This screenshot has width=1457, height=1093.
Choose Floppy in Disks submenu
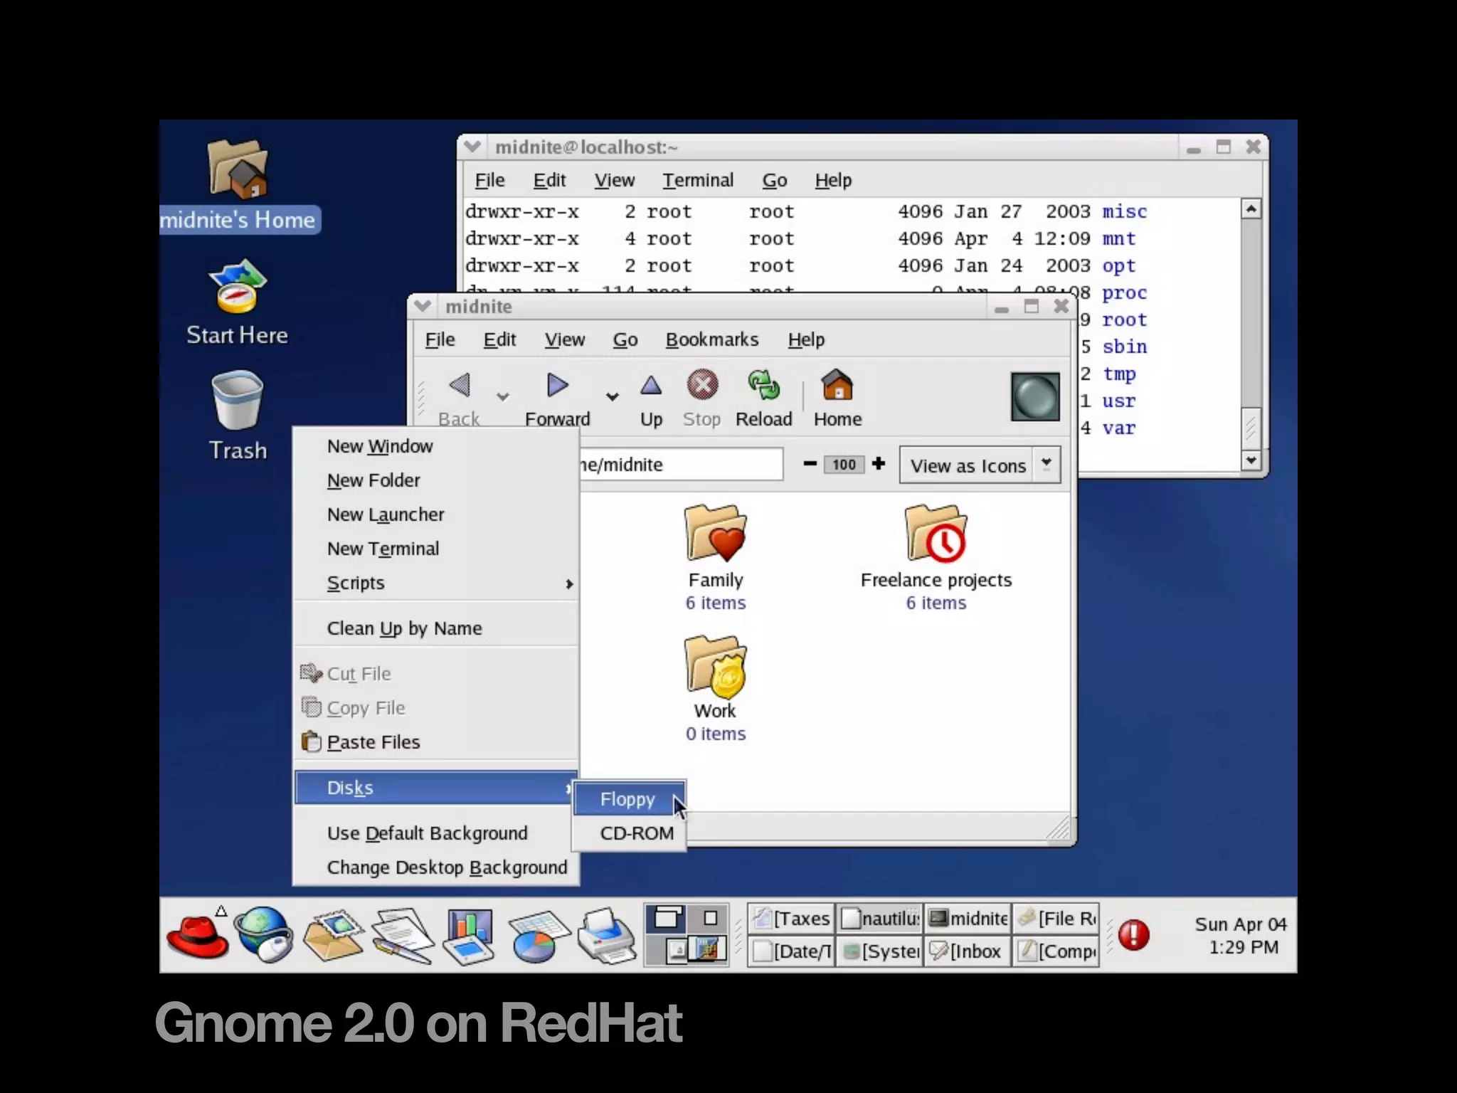tap(629, 799)
